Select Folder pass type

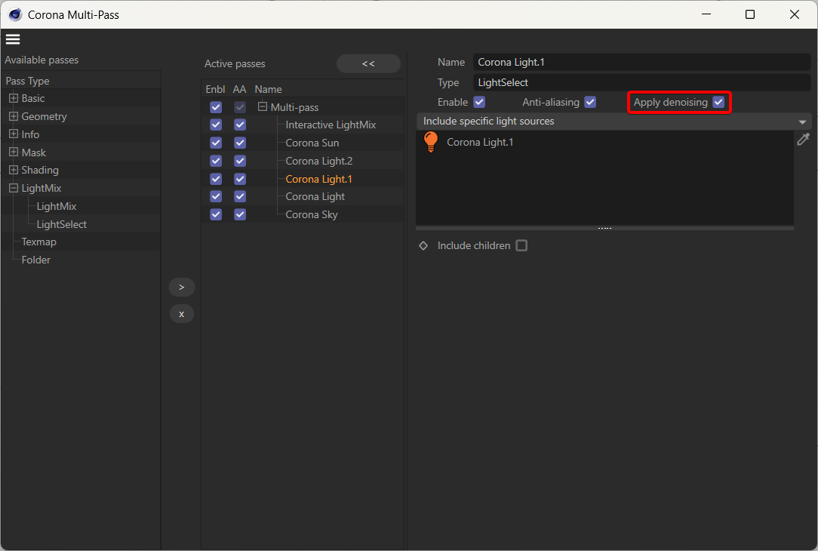(x=36, y=260)
